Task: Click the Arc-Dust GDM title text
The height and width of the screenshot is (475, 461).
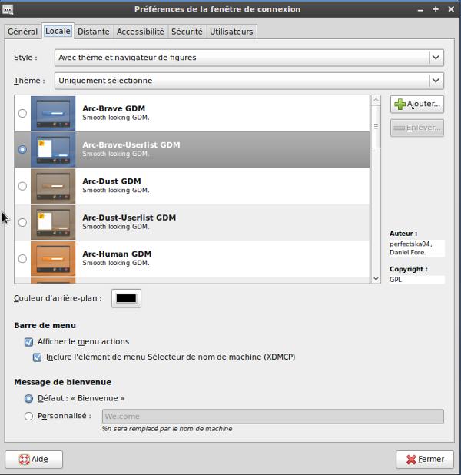Action: coord(111,181)
